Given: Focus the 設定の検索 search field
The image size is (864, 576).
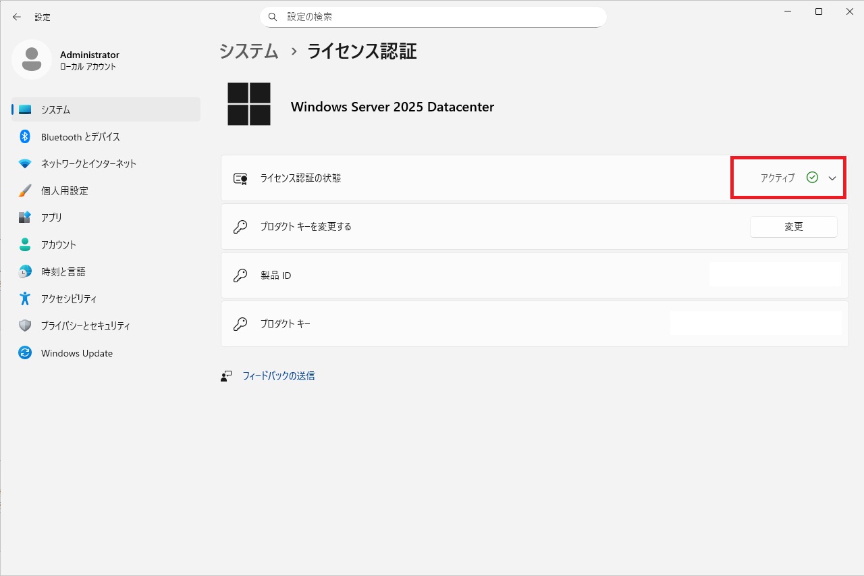Looking at the screenshot, I should coord(433,17).
